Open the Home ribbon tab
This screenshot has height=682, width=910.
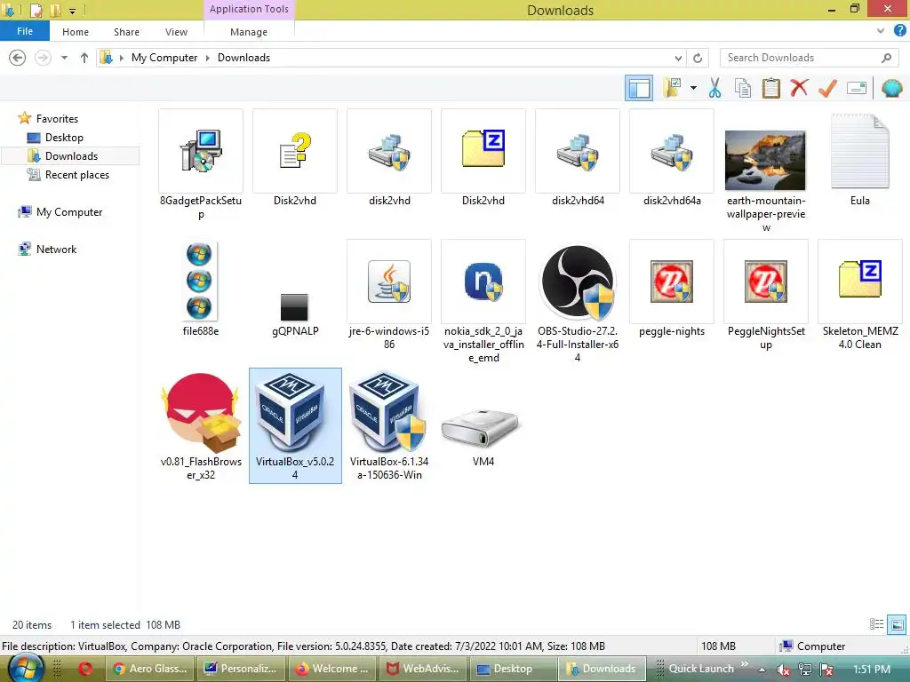point(76,32)
